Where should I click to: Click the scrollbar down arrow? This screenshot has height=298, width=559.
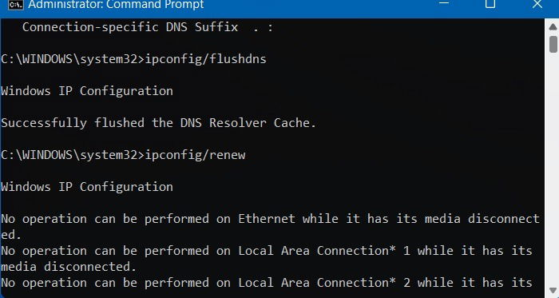553,290
